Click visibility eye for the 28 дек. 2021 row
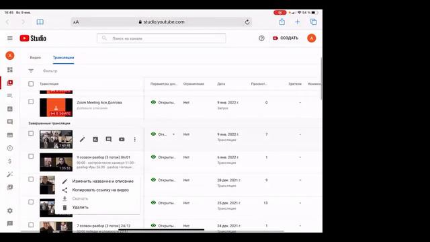This screenshot has height=242, width=430. point(153,179)
